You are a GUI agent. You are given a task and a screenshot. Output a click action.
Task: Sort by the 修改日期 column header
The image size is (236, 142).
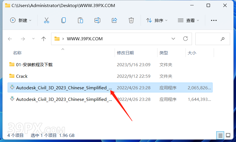pyautogui.click(x=125, y=53)
